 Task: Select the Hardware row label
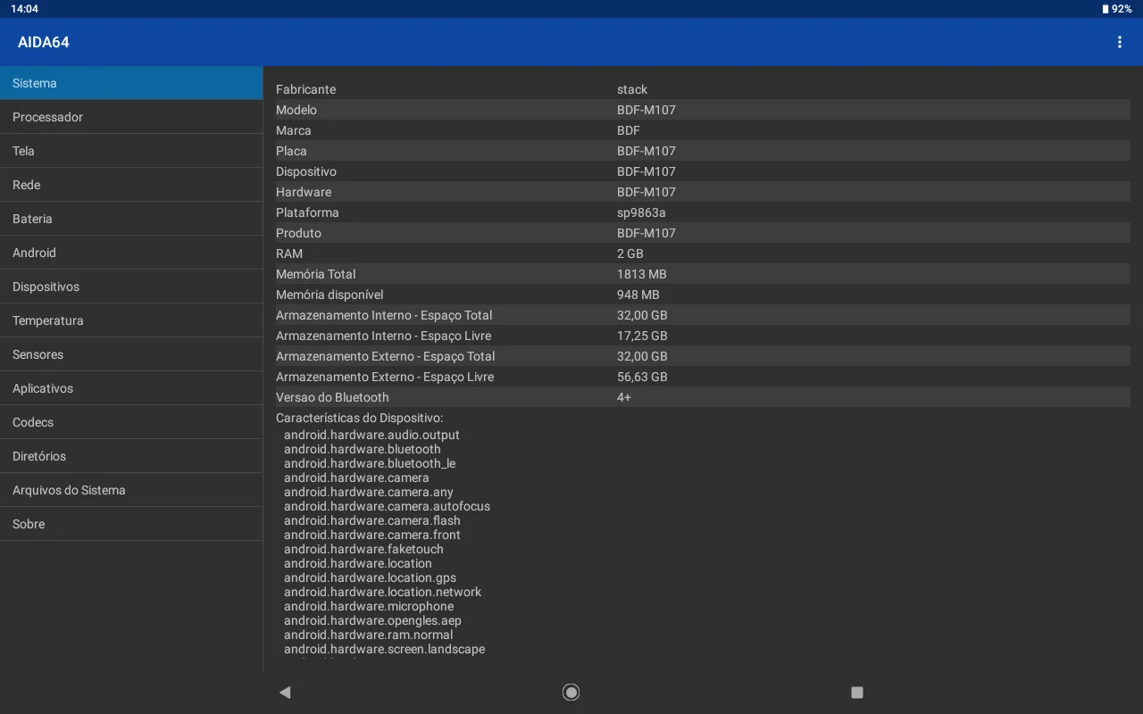coord(304,192)
